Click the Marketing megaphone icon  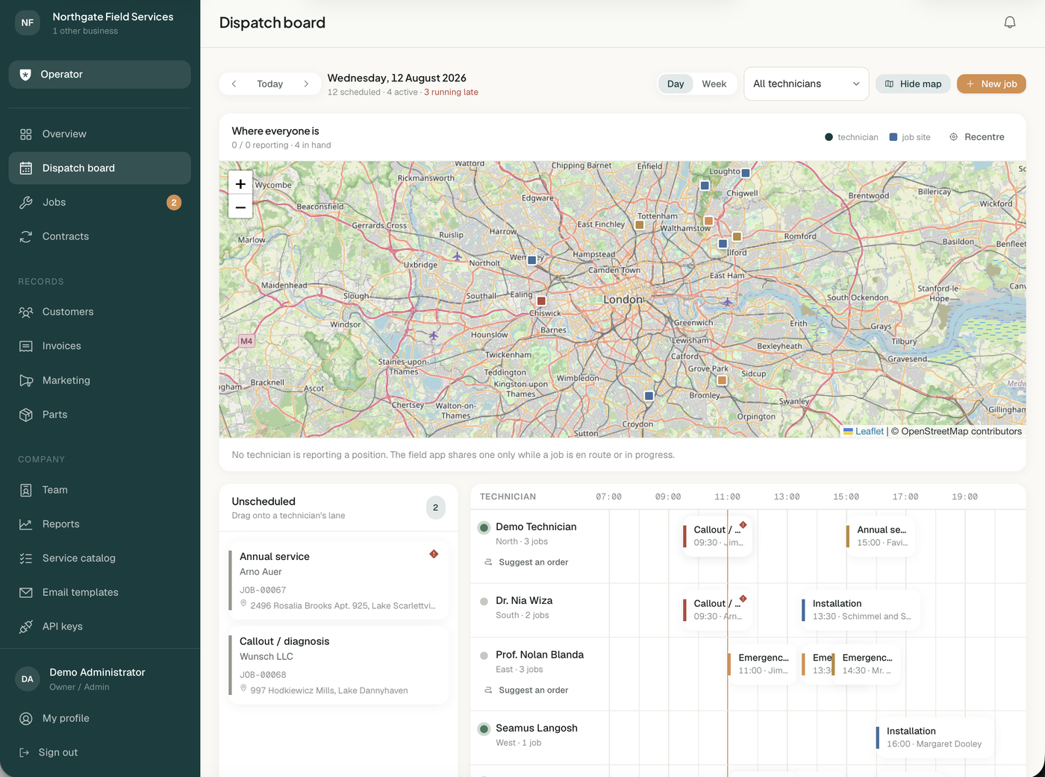26,380
